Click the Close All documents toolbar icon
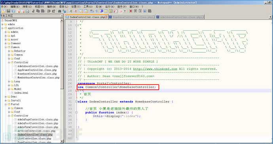Viewport: 273px width, 144px height. pyautogui.click(x=23, y=11)
